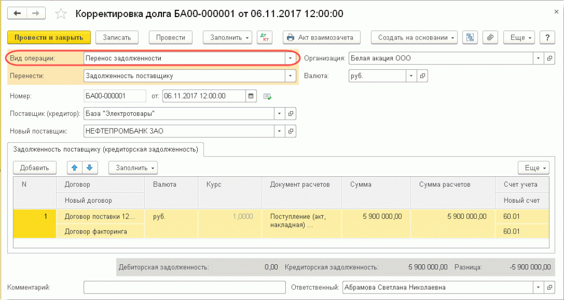Open the top toolbar Еще menu

520,37
